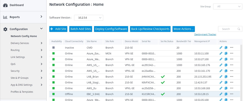Collapse the Configuration section chevron
The image size is (243, 101).
point(41,29)
